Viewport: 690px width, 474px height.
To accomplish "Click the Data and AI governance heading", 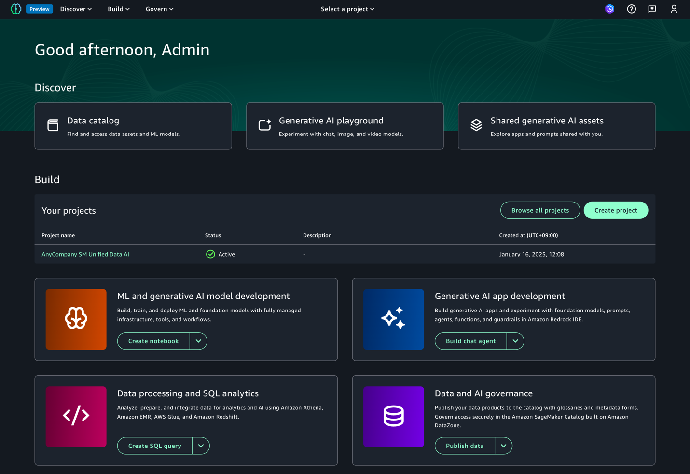I will click(x=483, y=393).
